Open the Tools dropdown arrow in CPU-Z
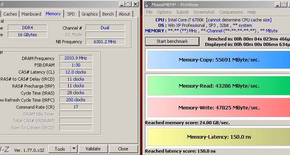The image size is (290, 155). pyautogui.click(x=74, y=149)
